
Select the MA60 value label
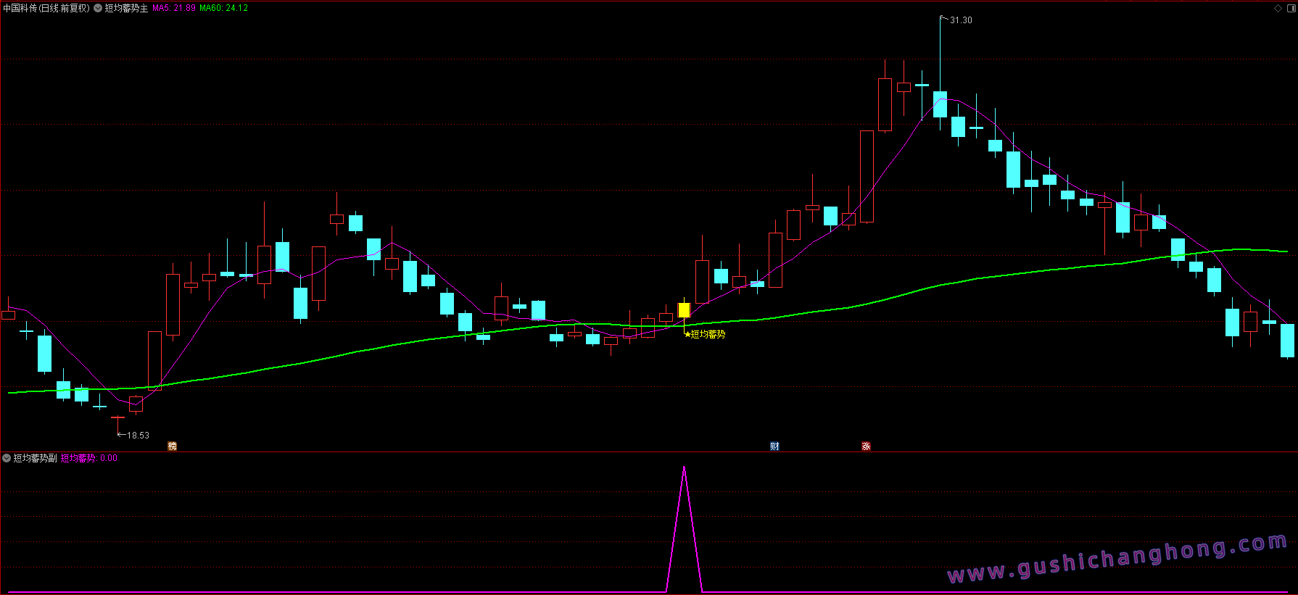tap(223, 8)
